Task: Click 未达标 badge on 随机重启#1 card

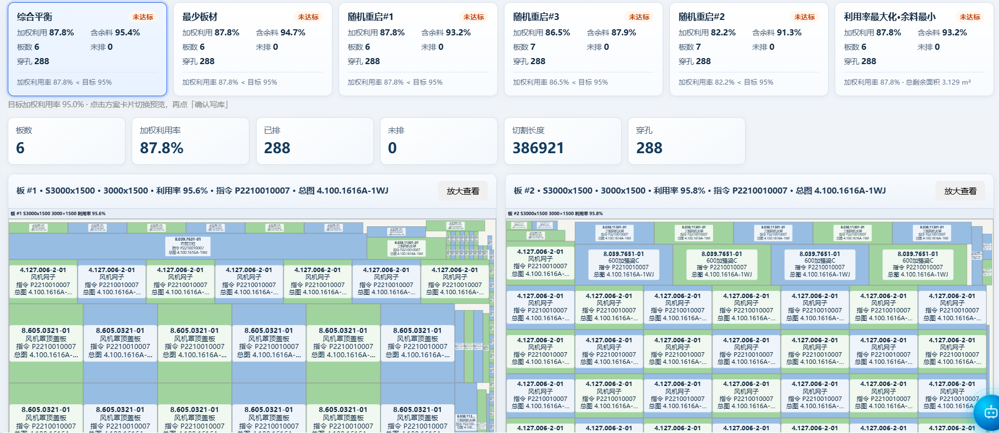Action: [x=474, y=17]
